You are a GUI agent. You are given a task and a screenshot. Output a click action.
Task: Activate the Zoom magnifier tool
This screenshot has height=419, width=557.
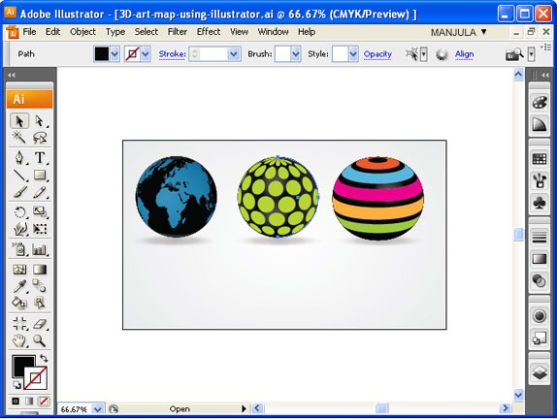[40, 340]
